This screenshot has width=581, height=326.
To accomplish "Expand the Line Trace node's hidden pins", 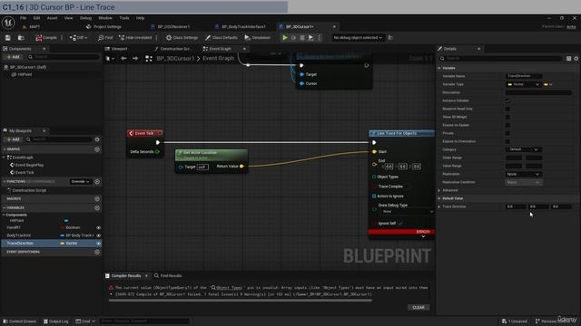I will click(423, 236).
